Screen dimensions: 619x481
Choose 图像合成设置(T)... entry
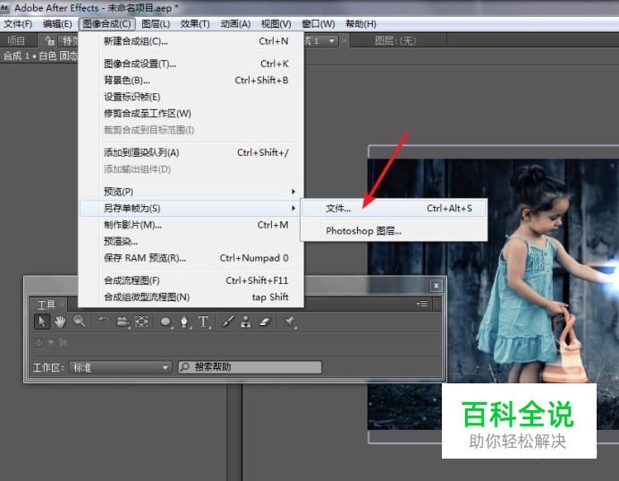pyautogui.click(x=191, y=64)
